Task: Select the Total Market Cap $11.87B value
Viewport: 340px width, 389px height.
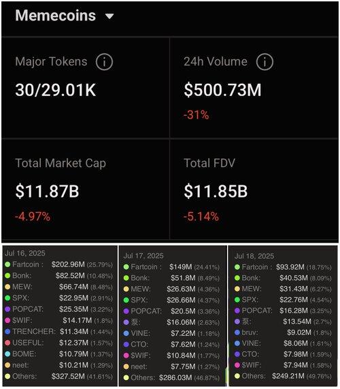Action: (x=47, y=191)
